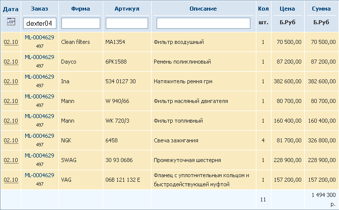
Task: Open order ML-0004629 in VAG row
Action: [x=39, y=175]
